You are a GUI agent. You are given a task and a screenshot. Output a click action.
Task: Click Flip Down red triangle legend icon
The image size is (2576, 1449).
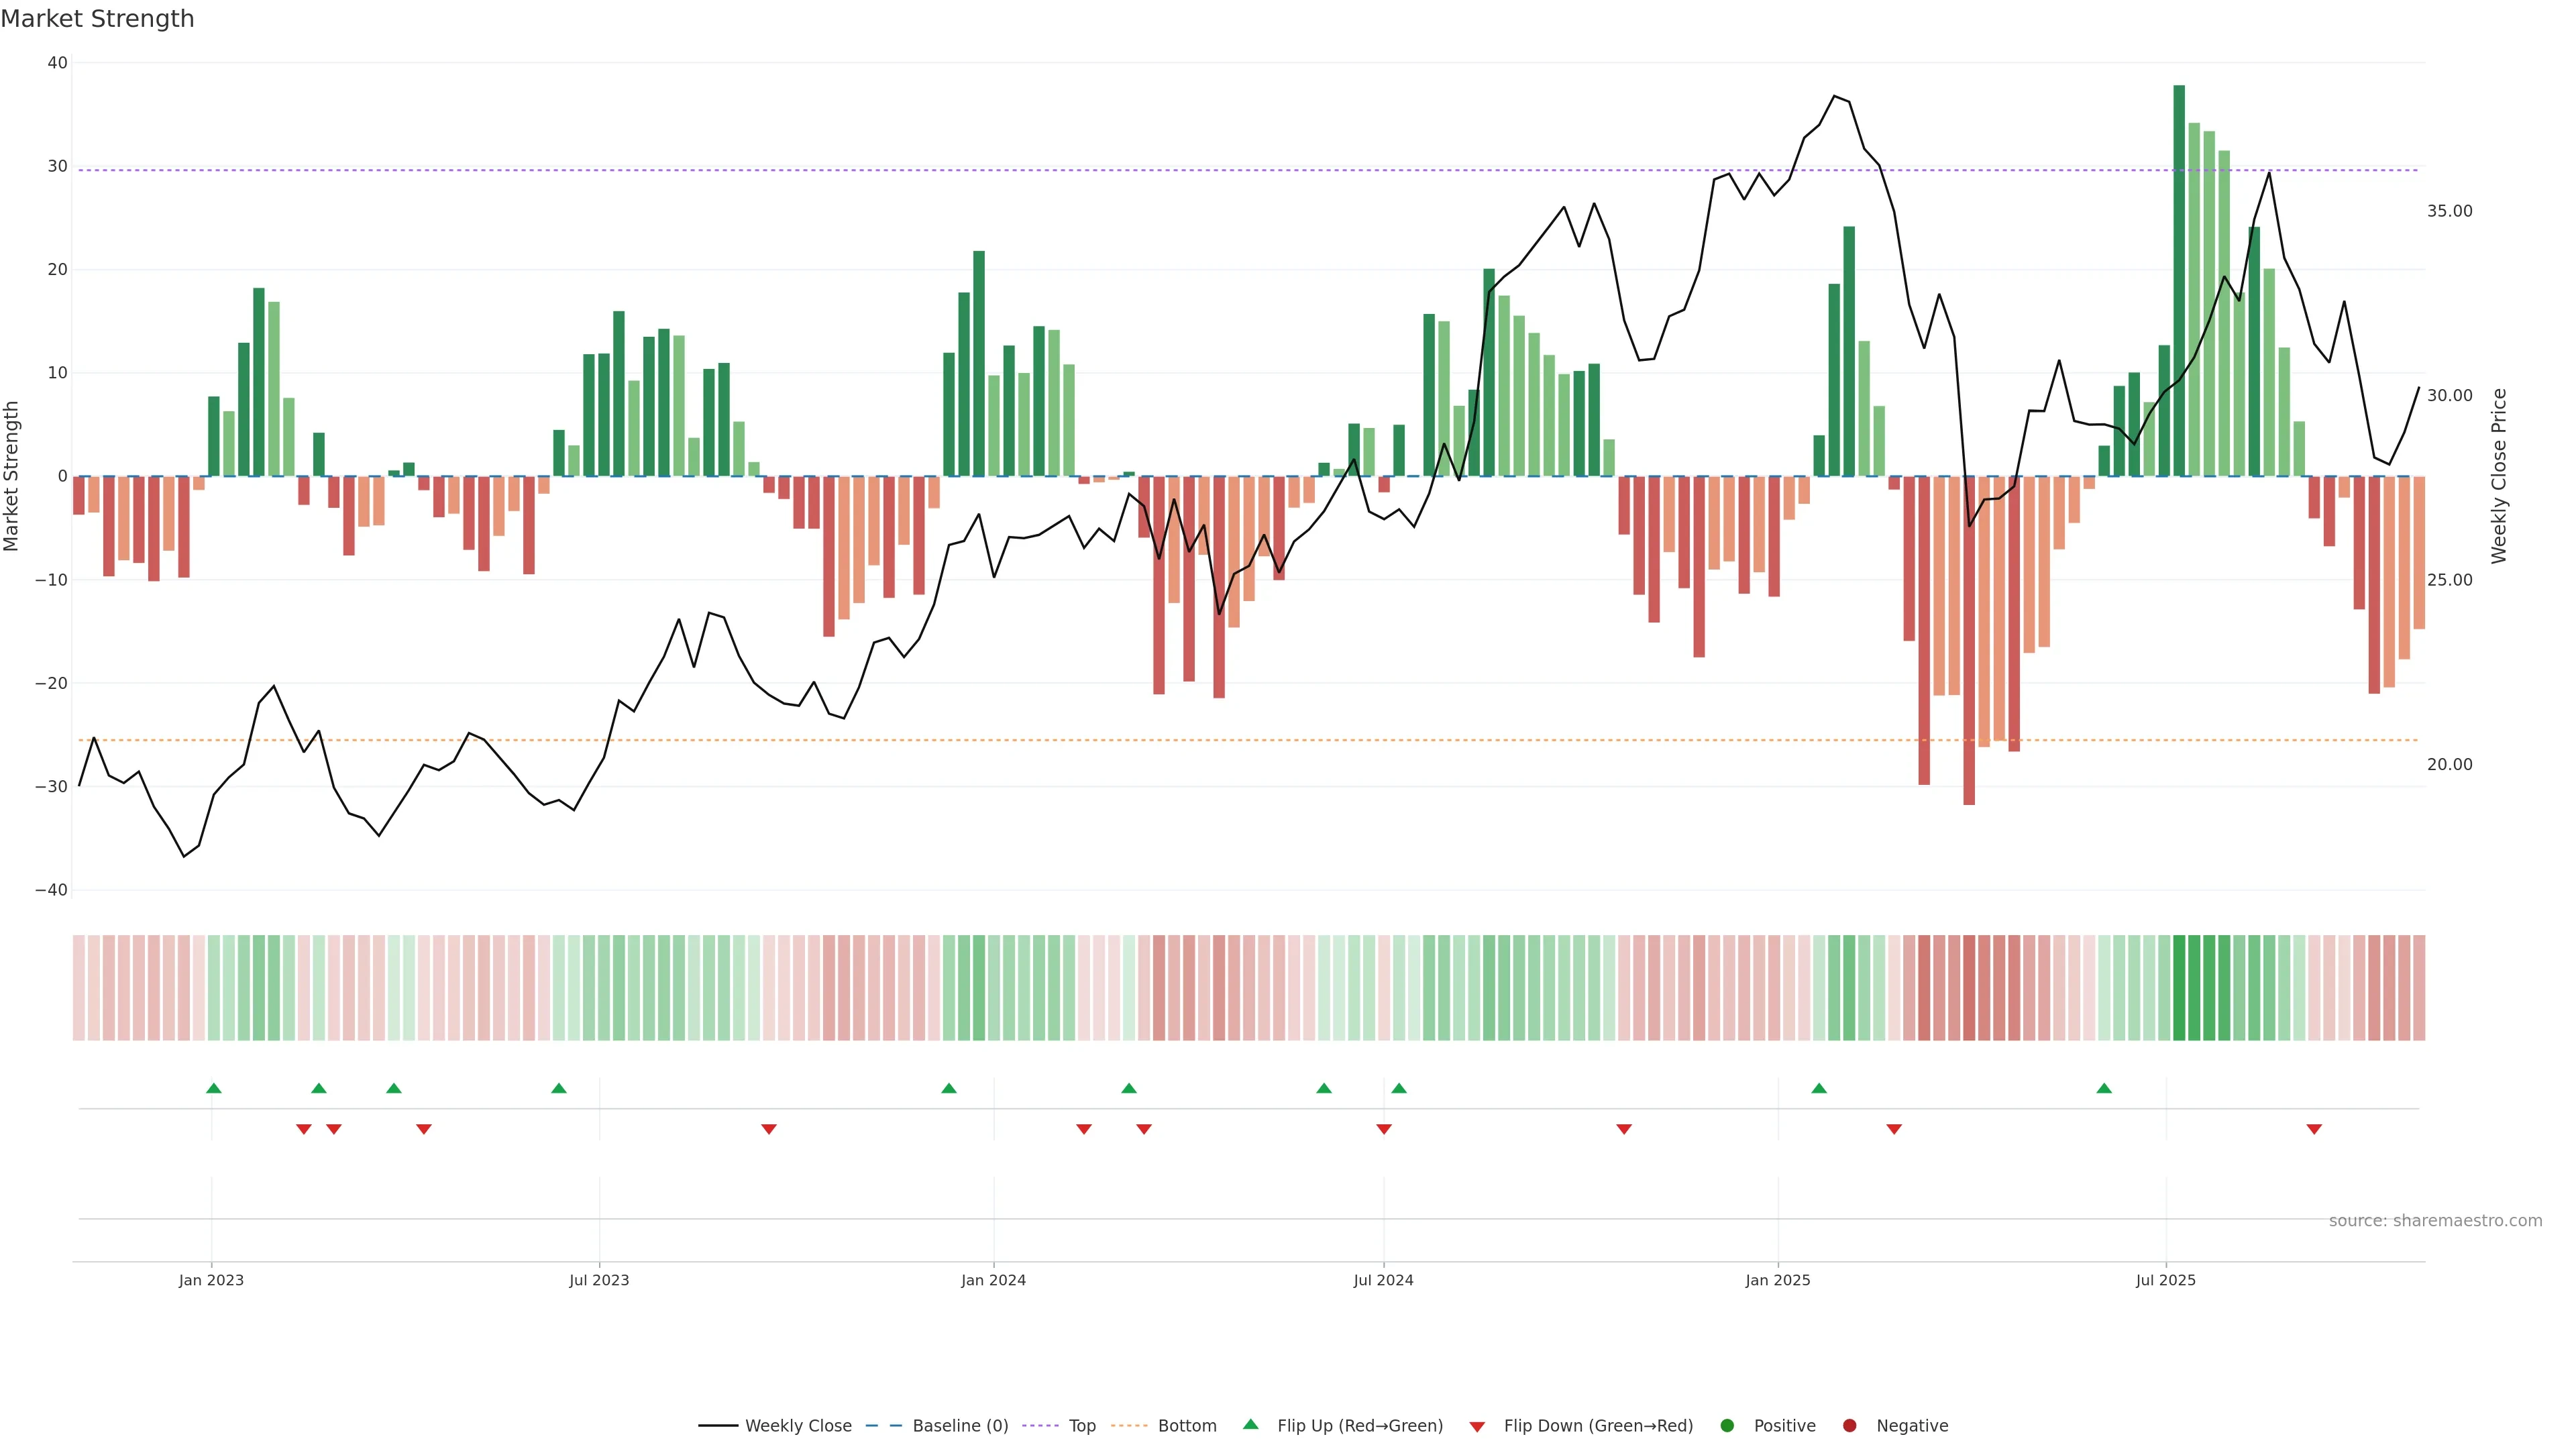1477,1427
